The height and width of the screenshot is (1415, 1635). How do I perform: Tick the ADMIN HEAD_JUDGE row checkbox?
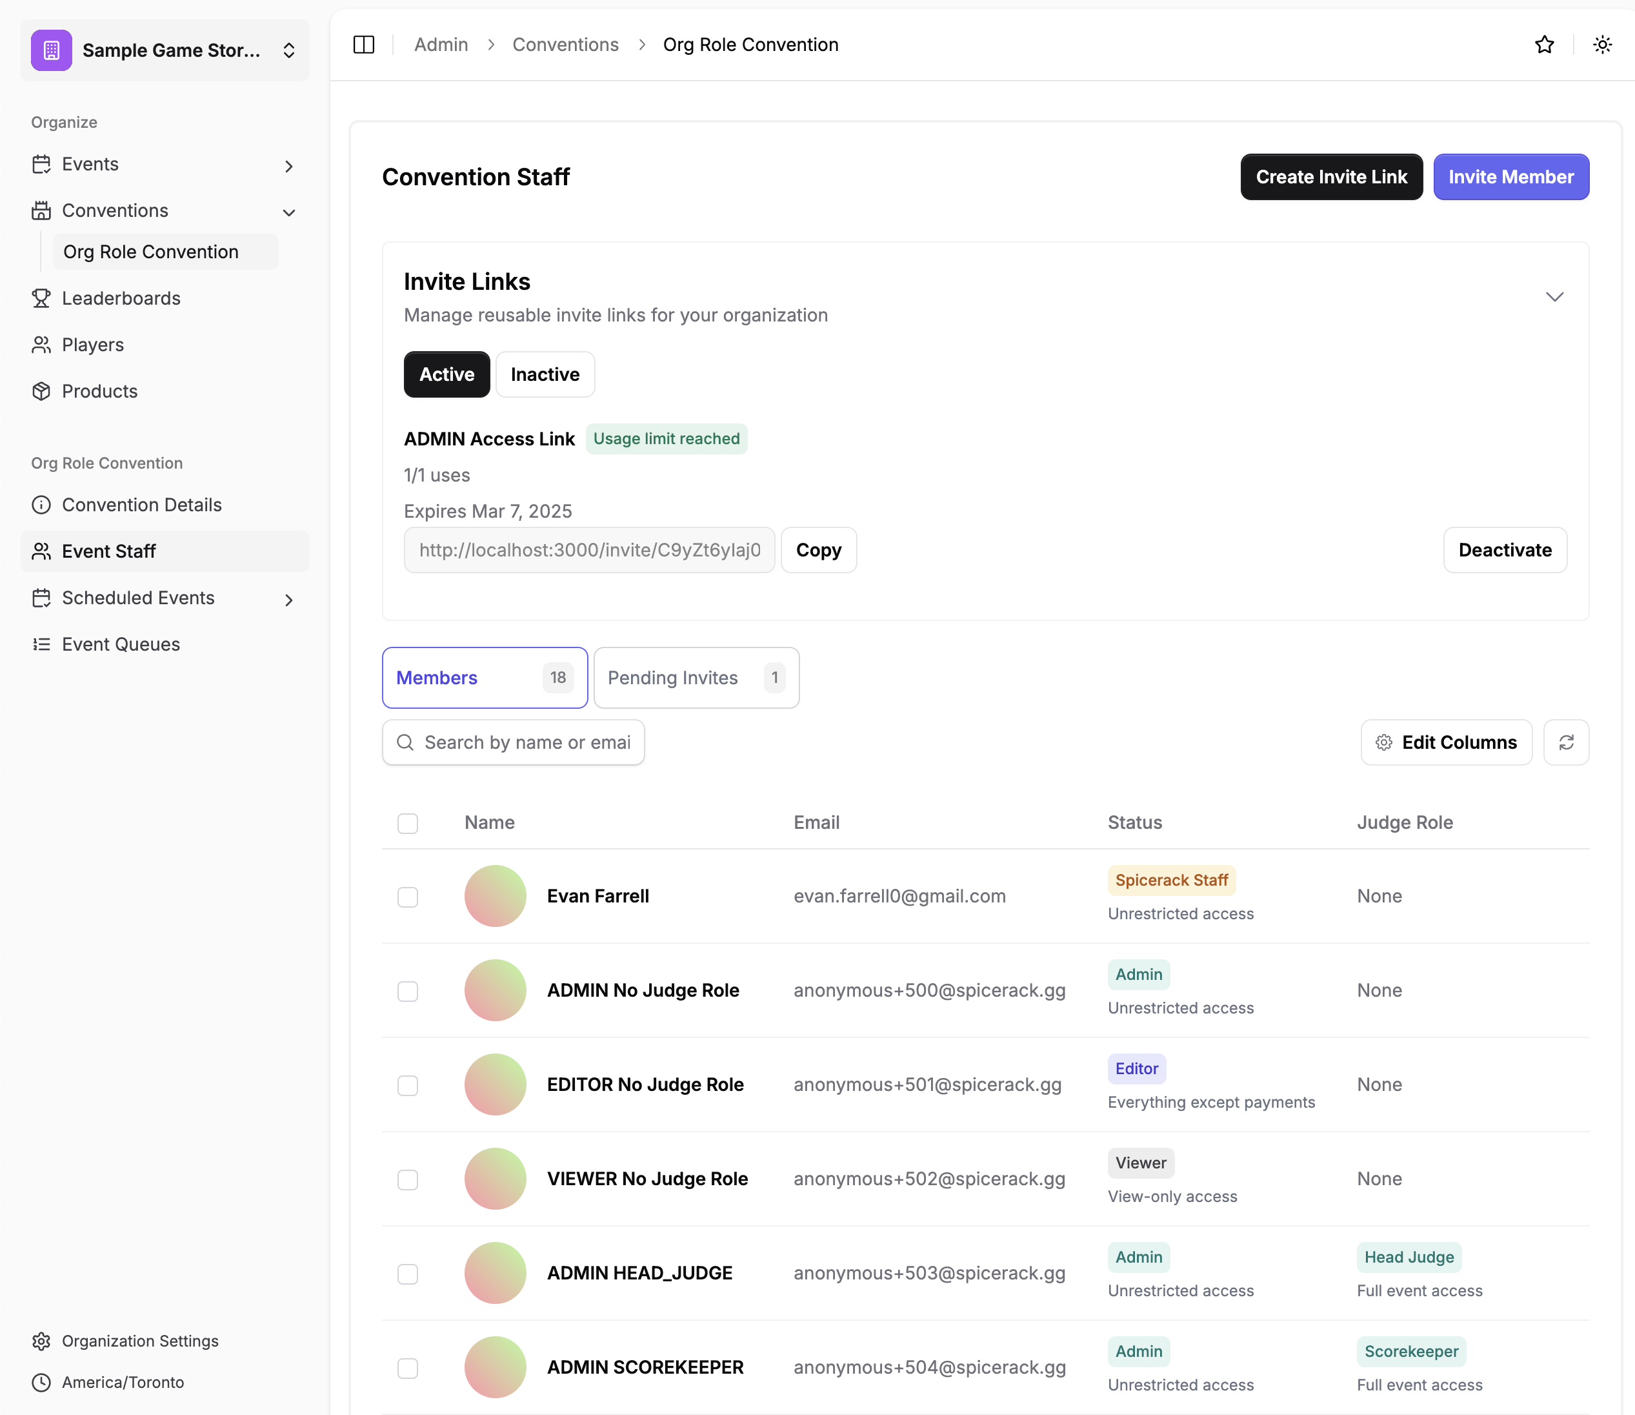(408, 1274)
